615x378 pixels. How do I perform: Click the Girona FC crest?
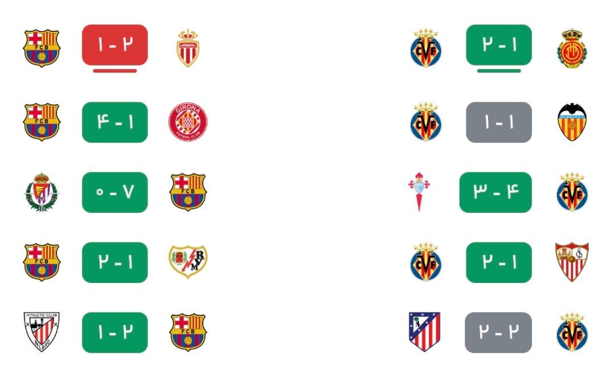(188, 122)
